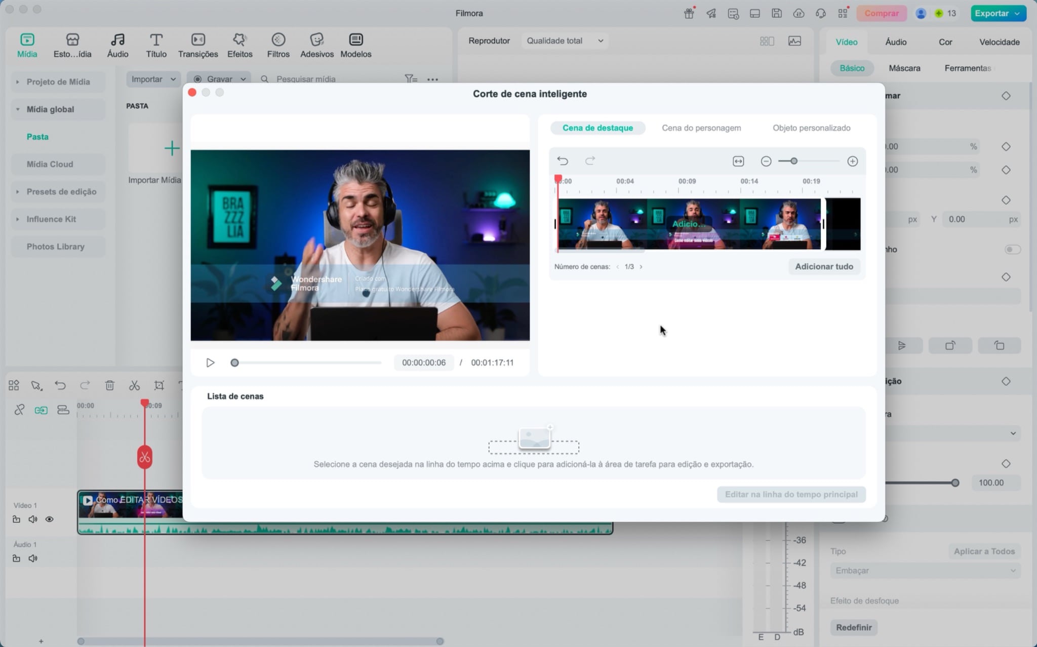Lock the Vídeo 1 track
This screenshot has width=1037, height=647.
pyautogui.click(x=16, y=519)
